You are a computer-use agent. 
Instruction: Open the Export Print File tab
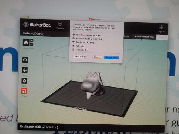click(144, 37)
